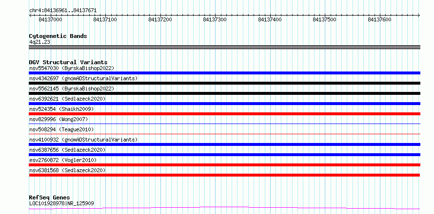Viewport: 434px width, 214px height.
Task: Select the magenta RefSeq gene line
Action: click(x=224, y=208)
